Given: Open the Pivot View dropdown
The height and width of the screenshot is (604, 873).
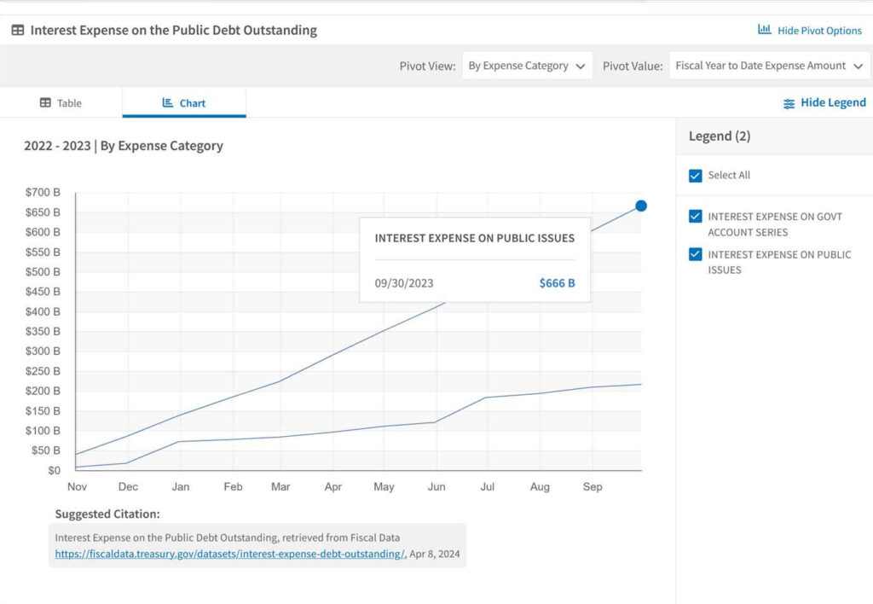Looking at the screenshot, I should coord(528,66).
